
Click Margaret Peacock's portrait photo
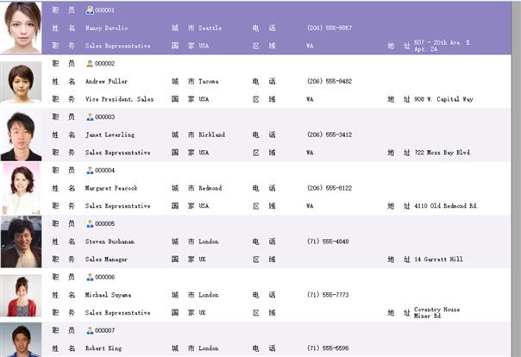(x=21, y=188)
